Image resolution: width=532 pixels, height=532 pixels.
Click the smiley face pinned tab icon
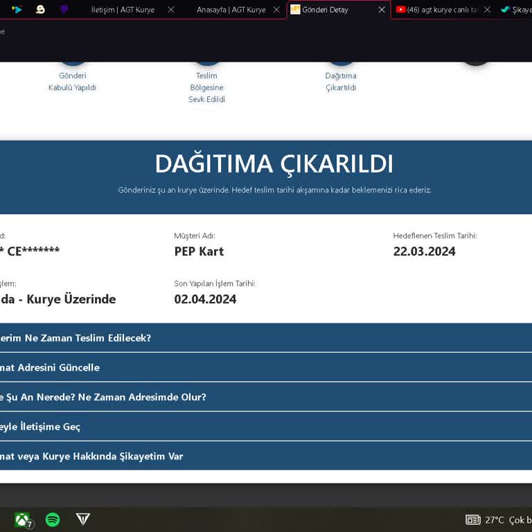pyautogui.click(x=40, y=10)
